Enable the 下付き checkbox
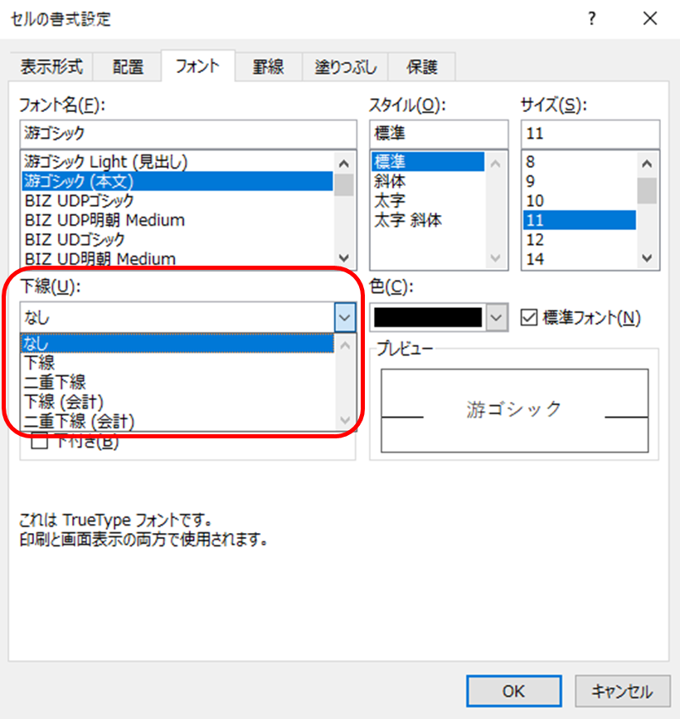The height and width of the screenshot is (719, 680). tap(40, 443)
